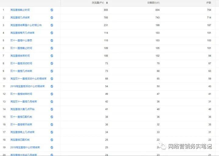Screen dimensions: 219x156
Task: Click the icon beside 淘宝盖楼大赛几点开始
Action: (x=52, y=109)
